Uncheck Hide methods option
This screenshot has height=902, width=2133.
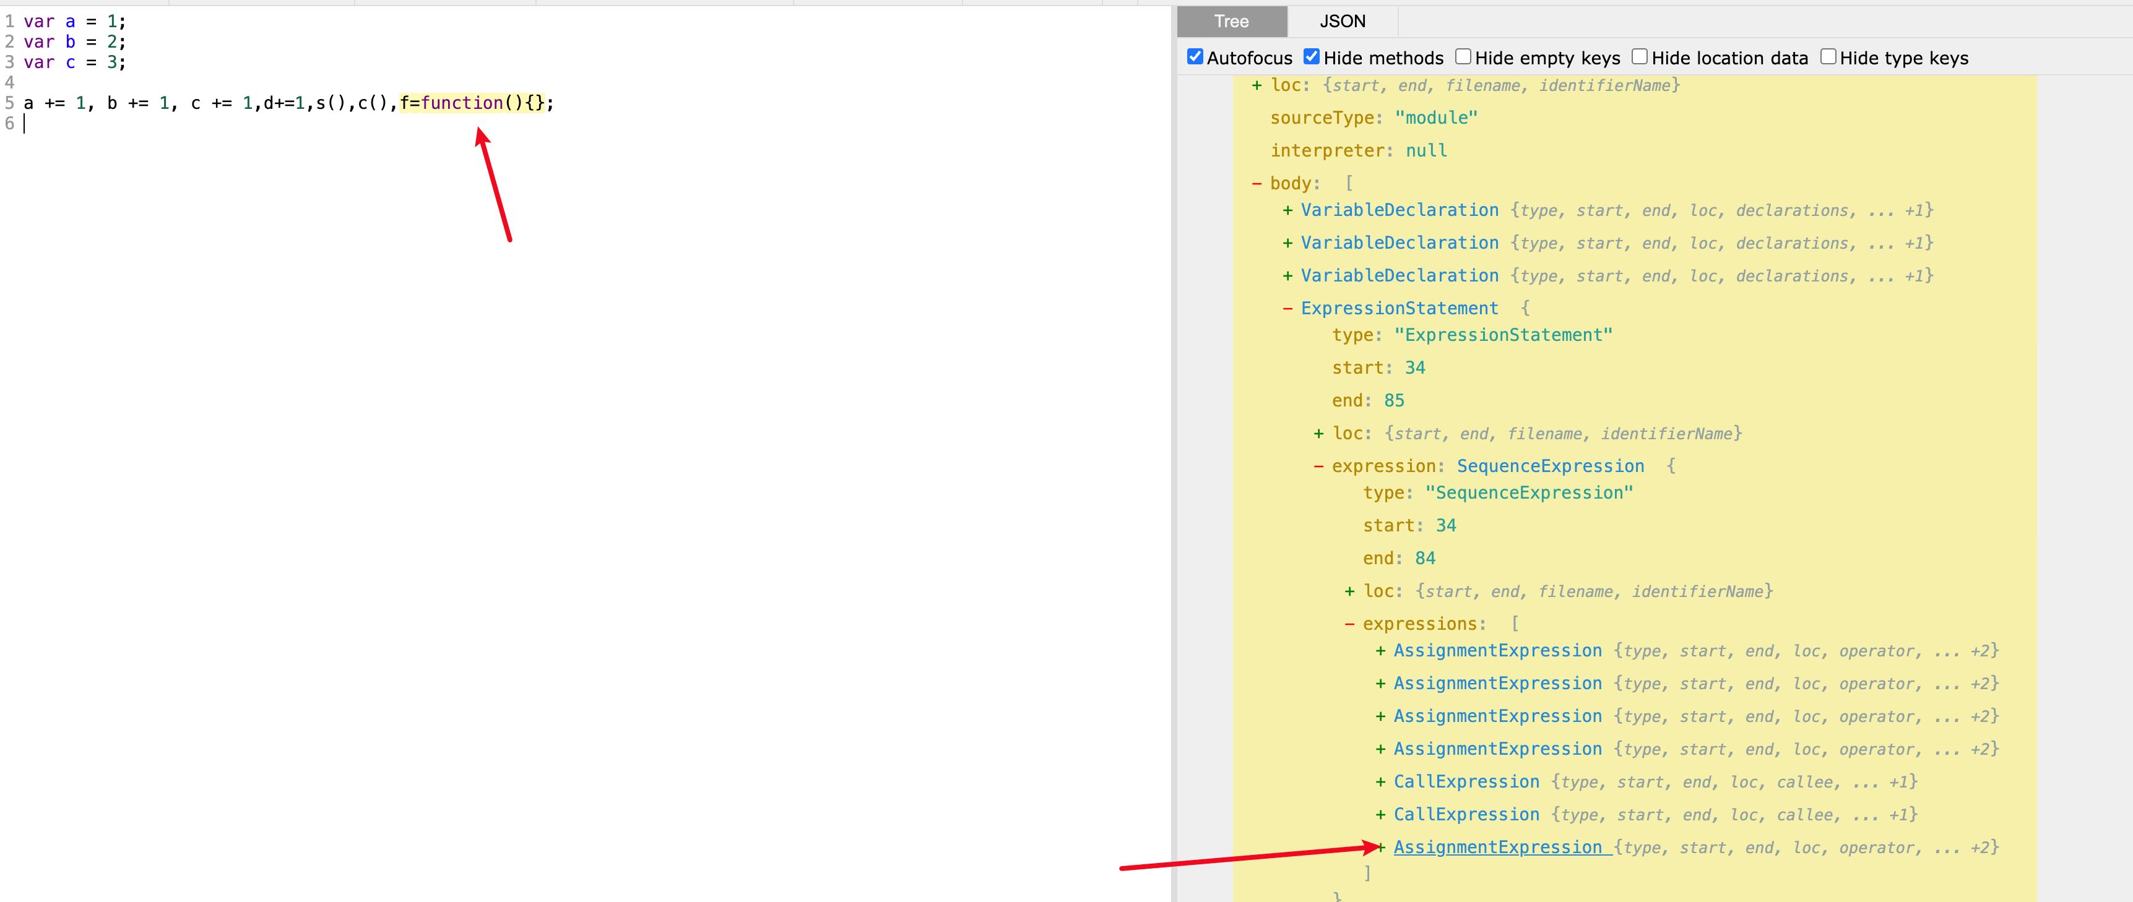pyautogui.click(x=1311, y=57)
